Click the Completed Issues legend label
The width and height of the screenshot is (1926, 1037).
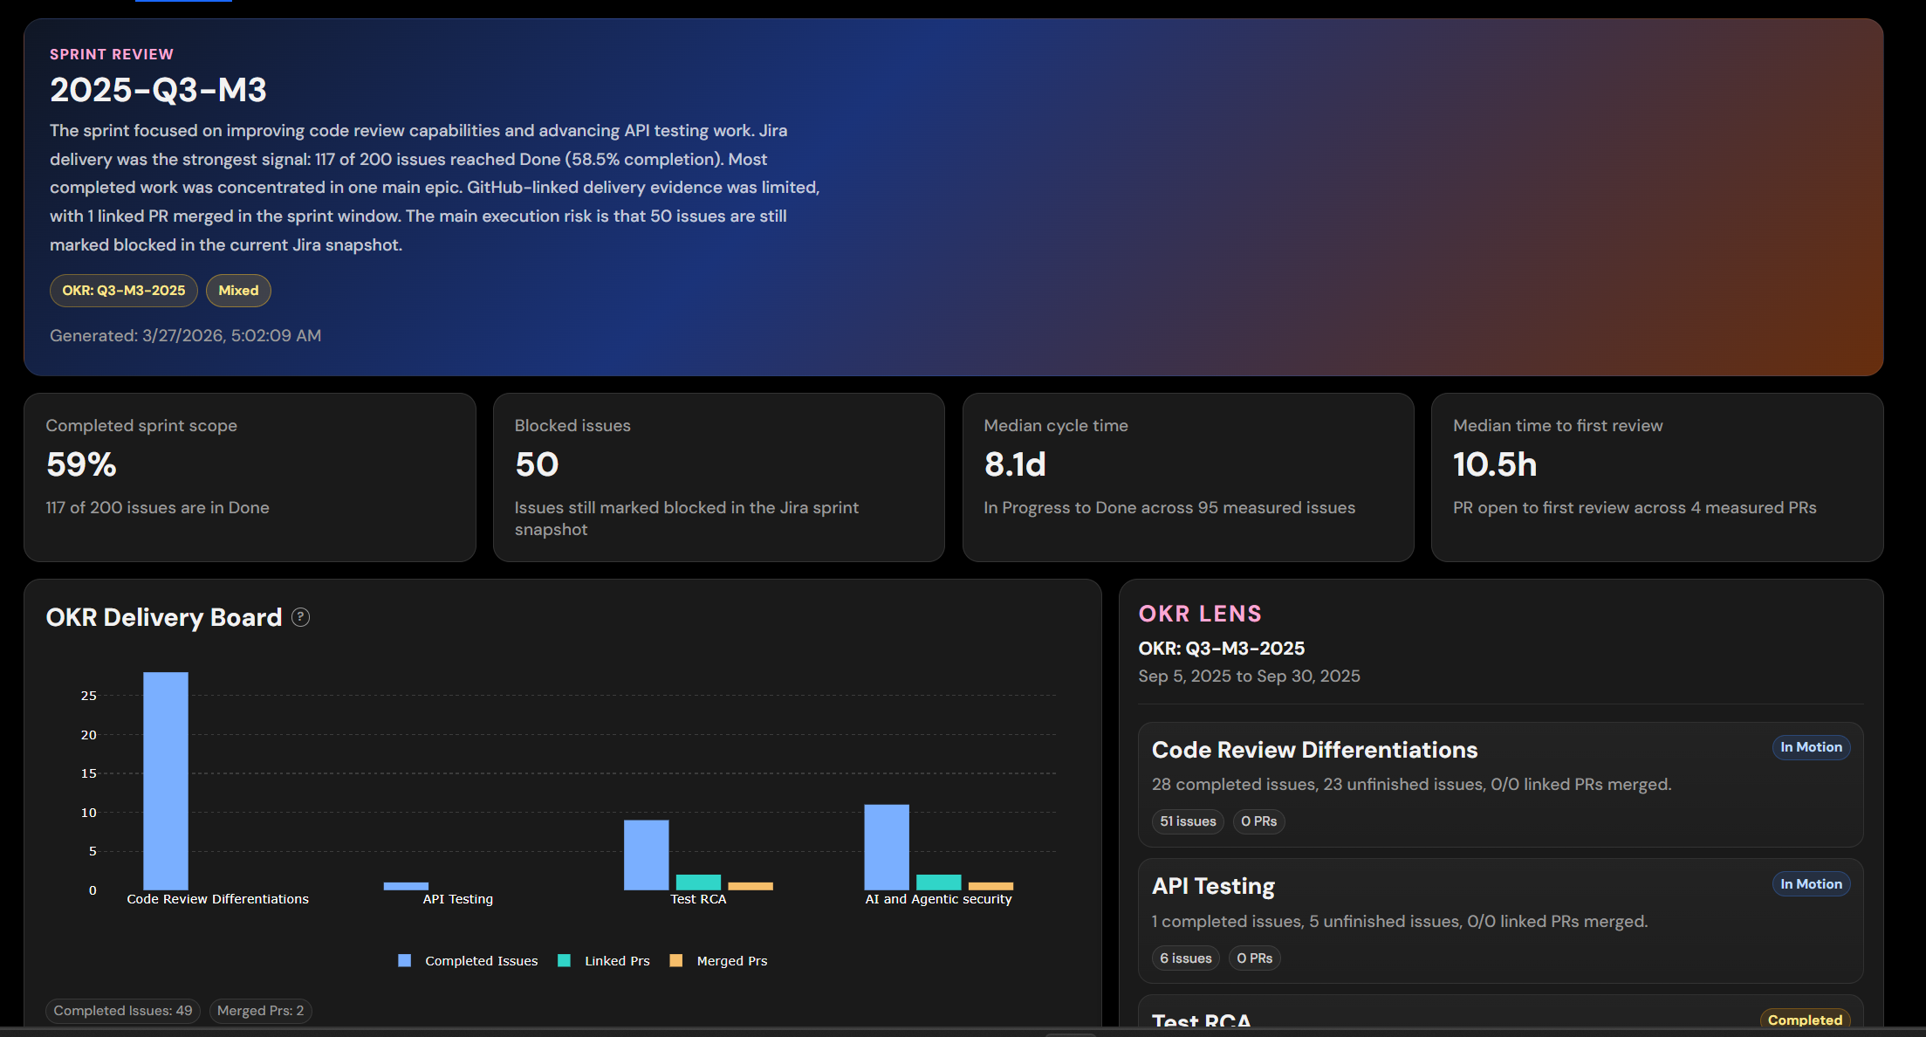click(482, 961)
